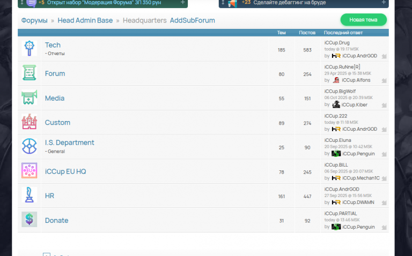Open the General subforum under I.S. Department

pyautogui.click(x=56, y=152)
